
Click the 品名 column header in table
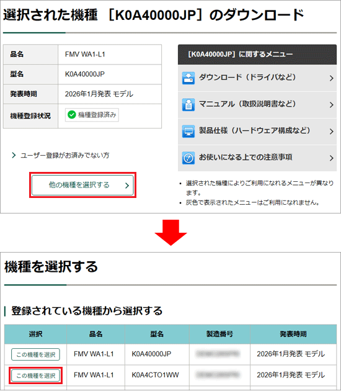click(x=95, y=334)
